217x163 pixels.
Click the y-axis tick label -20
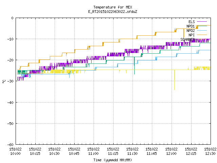[x=11, y=60]
